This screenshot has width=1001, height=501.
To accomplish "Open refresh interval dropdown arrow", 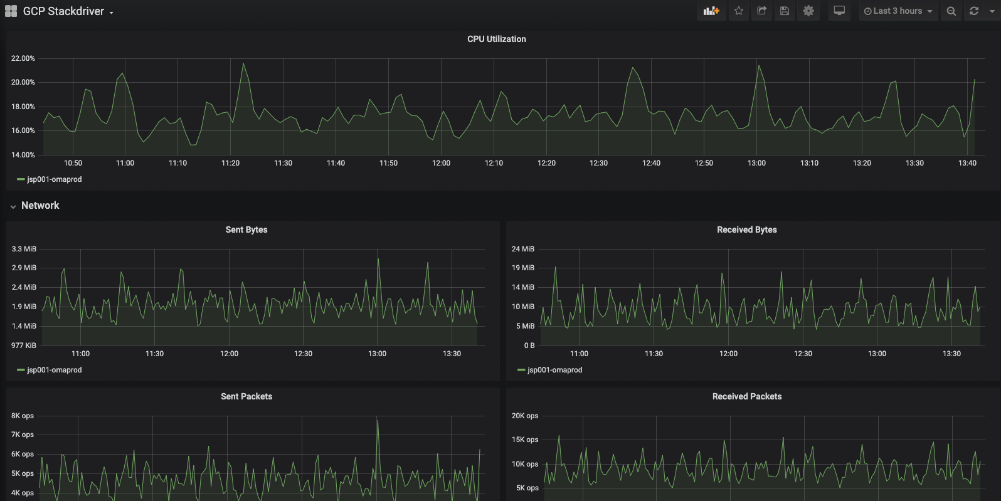I will (x=992, y=11).
